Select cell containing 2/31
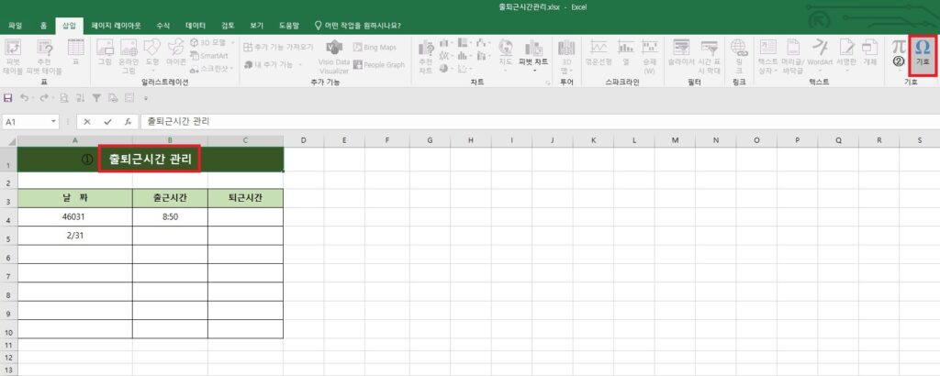940x376 pixels. tap(75, 236)
